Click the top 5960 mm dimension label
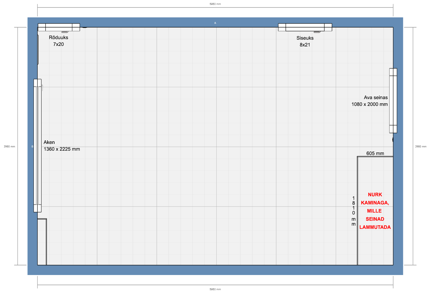 point(215,4)
